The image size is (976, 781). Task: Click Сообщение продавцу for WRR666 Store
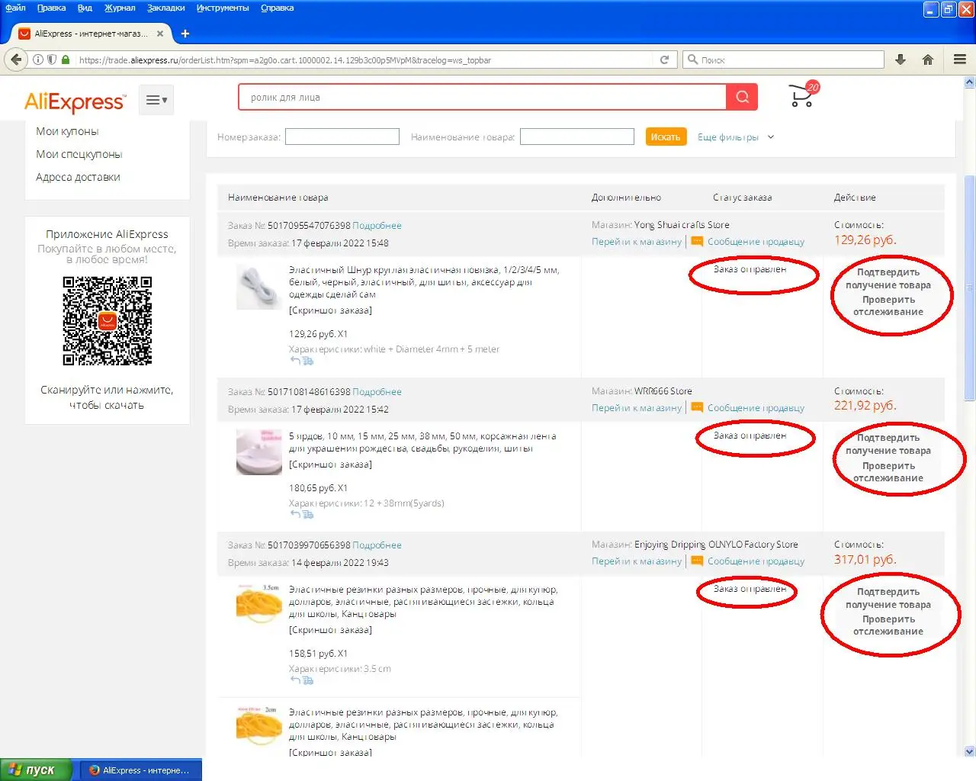756,408
